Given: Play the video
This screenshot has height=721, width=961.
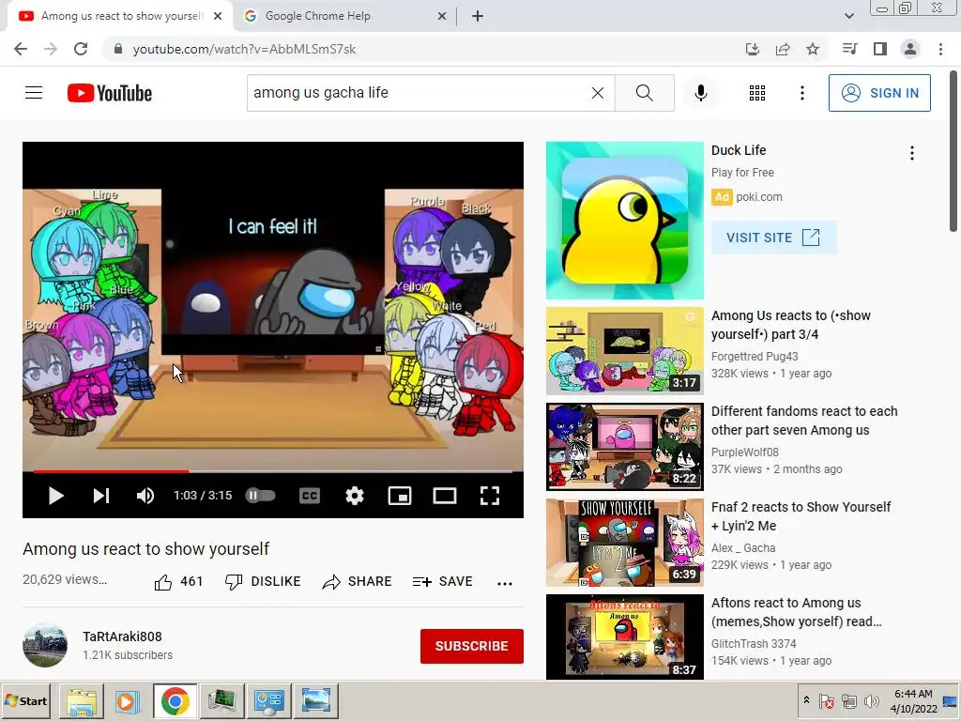Looking at the screenshot, I should (55, 496).
